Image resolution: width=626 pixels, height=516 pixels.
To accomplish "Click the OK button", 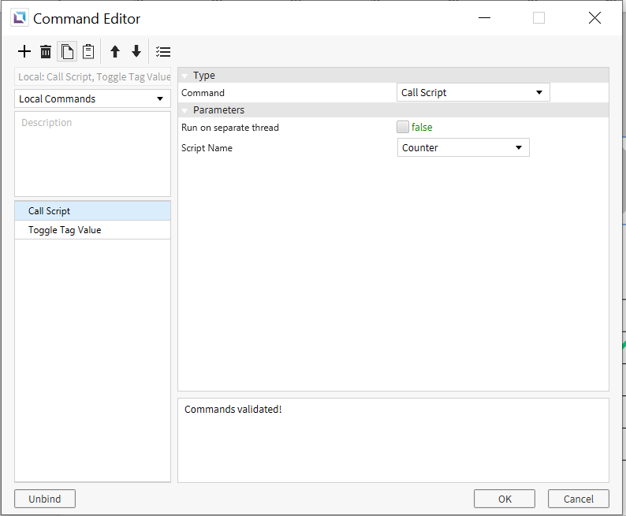I will pos(505,499).
